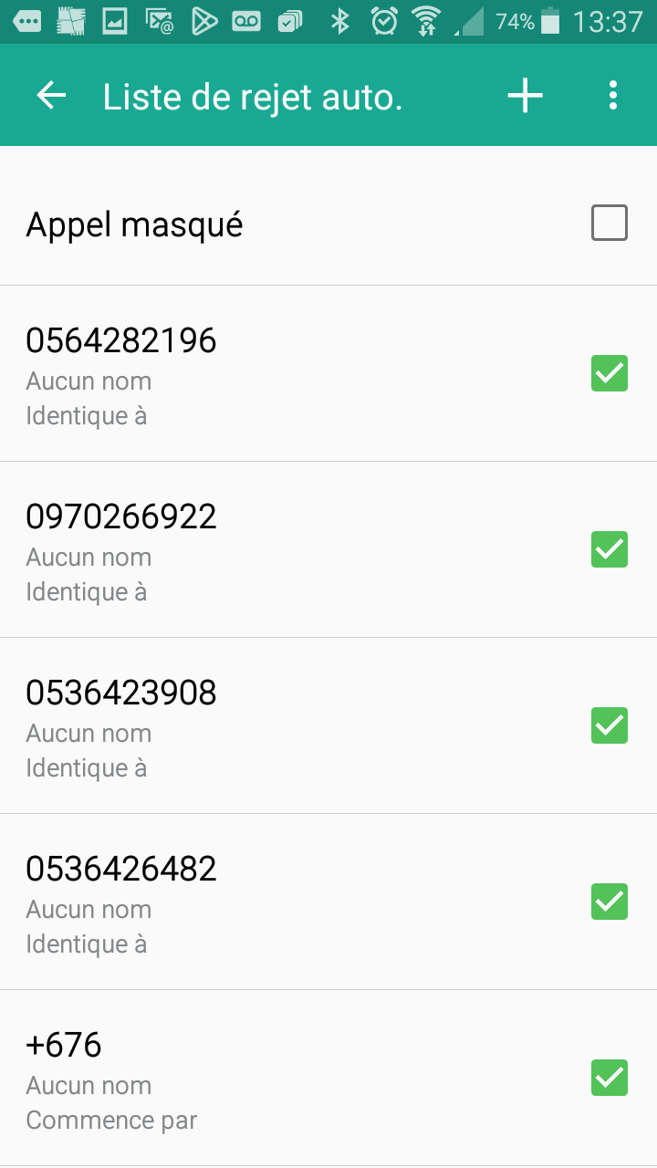Tap the back arrow icon
Screen dimensions: 657x1168
tap(51, 95)
